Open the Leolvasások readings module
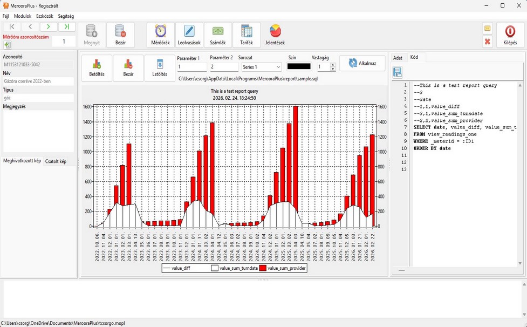The height and width of the screenshot is (327, 527). tap(189, 35)
